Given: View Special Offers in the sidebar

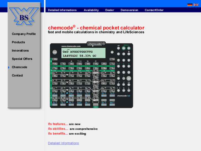Looking at the screenshot, I should pyautogui.click(x=22, y=59).
